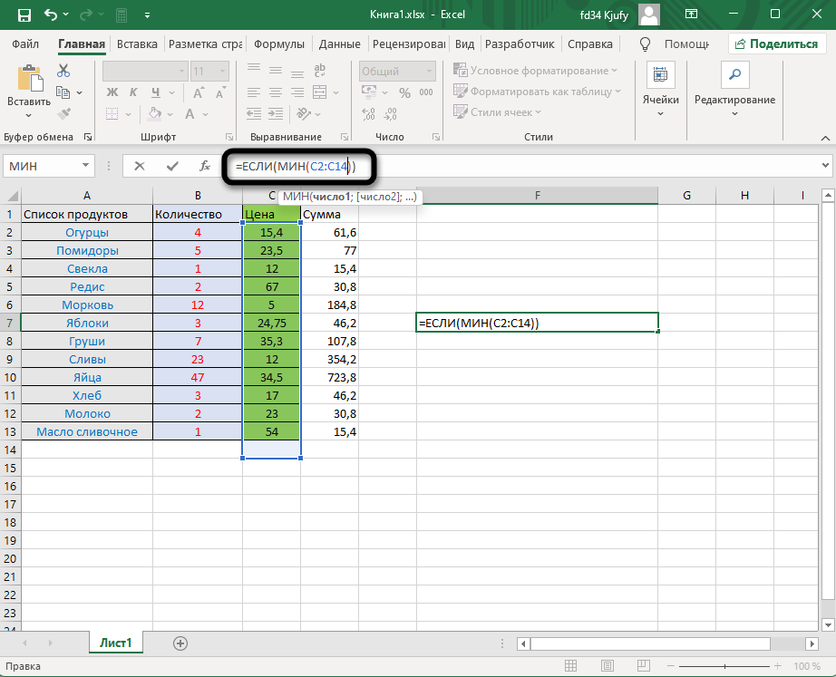
Task: Open Форматировать как таблицу menu
Action: click(537, 92)
